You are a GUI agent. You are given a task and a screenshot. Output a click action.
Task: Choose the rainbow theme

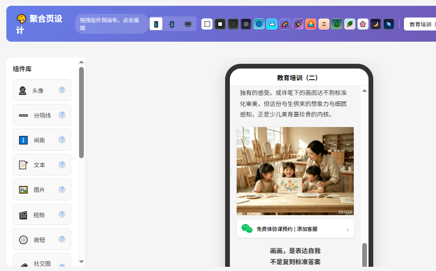[285, 24]
